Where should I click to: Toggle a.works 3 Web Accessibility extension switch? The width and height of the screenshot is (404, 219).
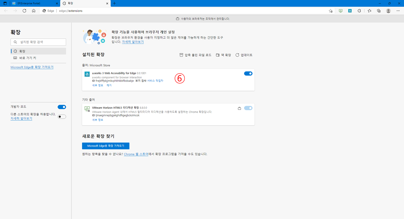click(x=248, y=74)
